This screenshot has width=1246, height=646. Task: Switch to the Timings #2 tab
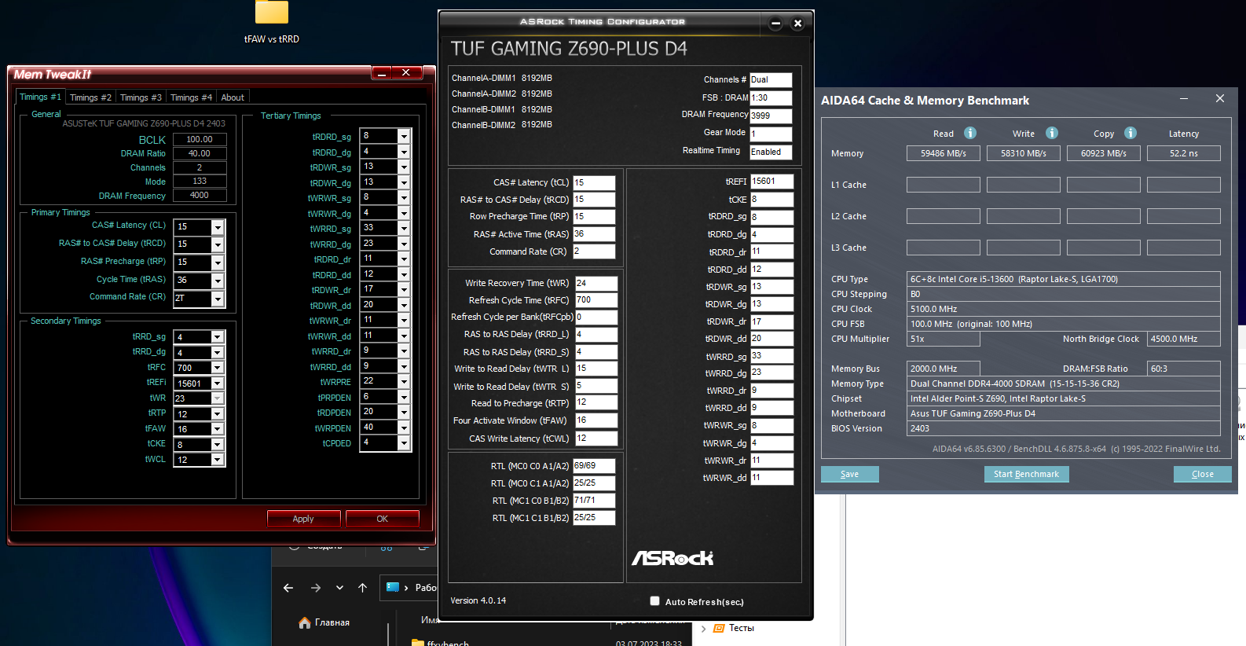pyautogui.click(x=90, y=97)
